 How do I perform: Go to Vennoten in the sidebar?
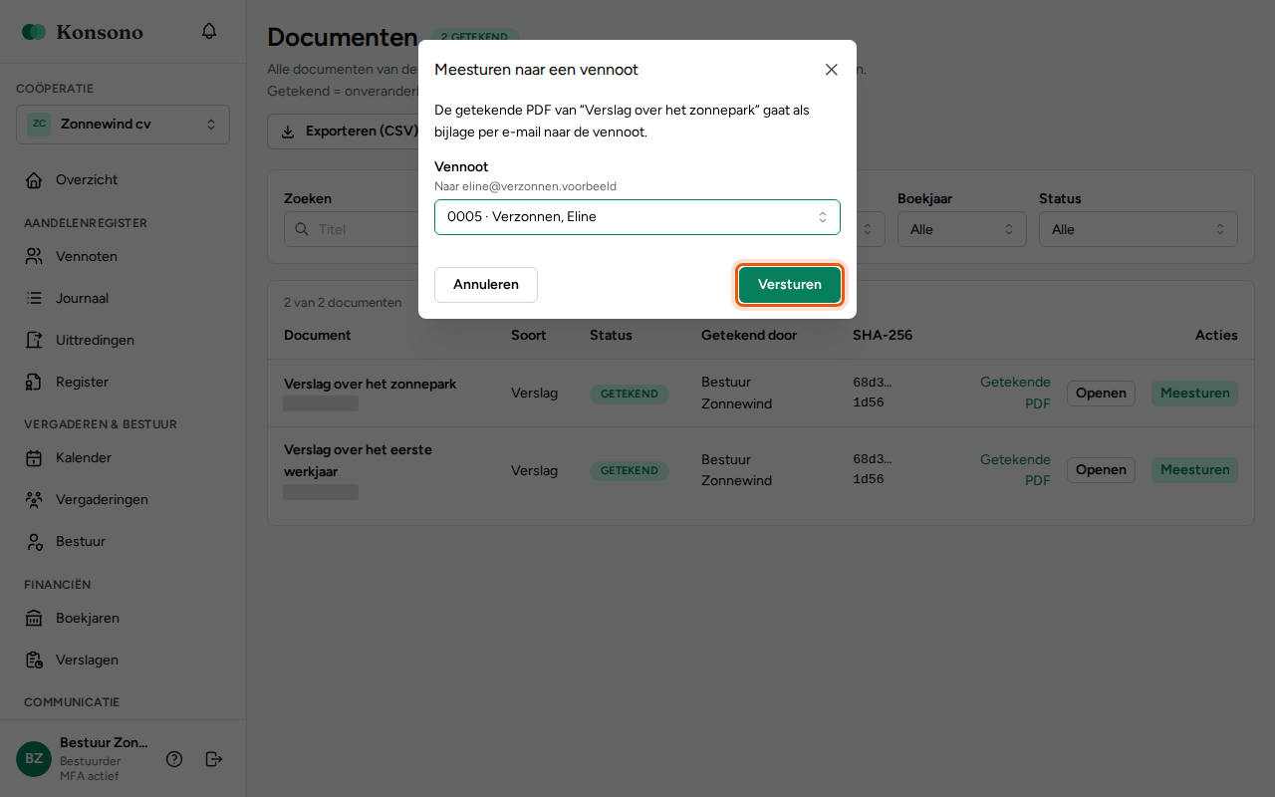[123, 256]
